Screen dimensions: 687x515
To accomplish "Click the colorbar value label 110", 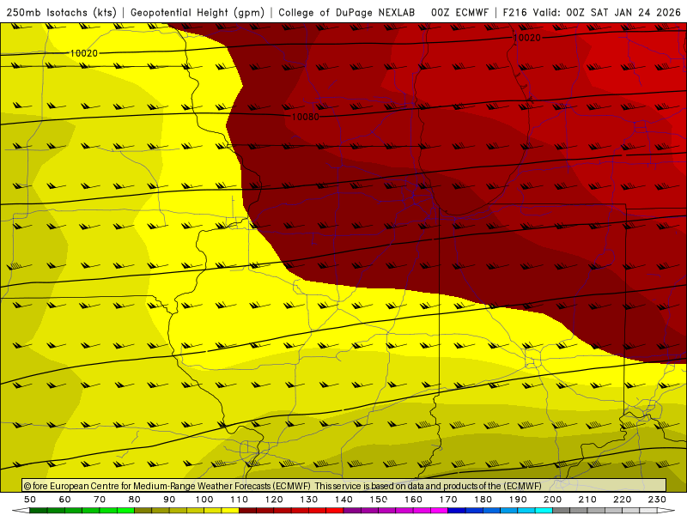I will point(239,500).
